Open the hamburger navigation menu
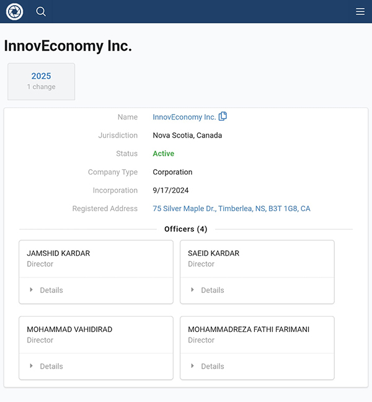 tap(360, 11)
